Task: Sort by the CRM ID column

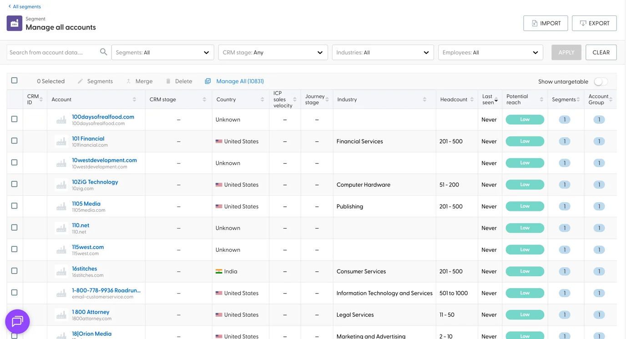Action: point(41,100)
